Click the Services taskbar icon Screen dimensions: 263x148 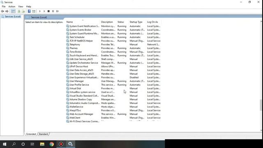point(70,144)
